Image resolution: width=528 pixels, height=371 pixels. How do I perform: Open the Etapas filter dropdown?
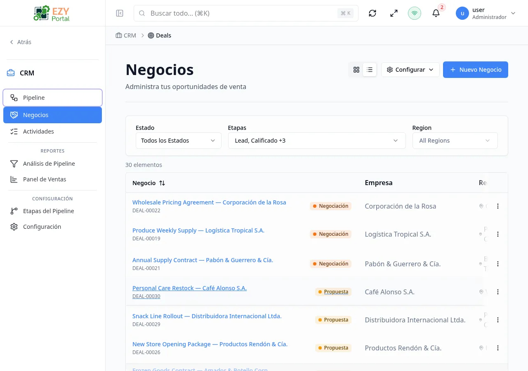pos(317,141)
